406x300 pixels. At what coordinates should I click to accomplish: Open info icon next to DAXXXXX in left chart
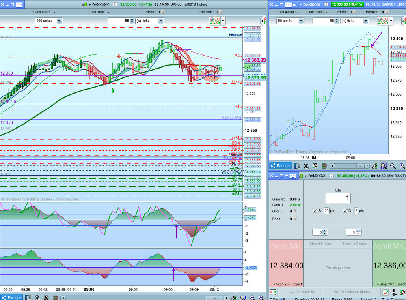pyautogui.click(x=115, y=4)
